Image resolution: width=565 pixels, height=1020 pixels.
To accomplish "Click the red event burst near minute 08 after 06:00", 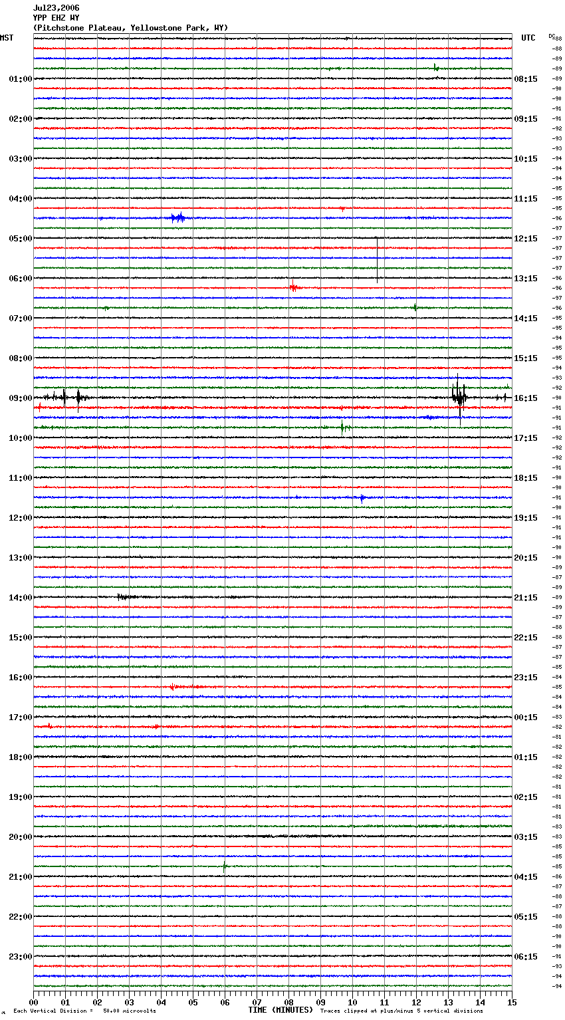I will click(x=294, y=287).
